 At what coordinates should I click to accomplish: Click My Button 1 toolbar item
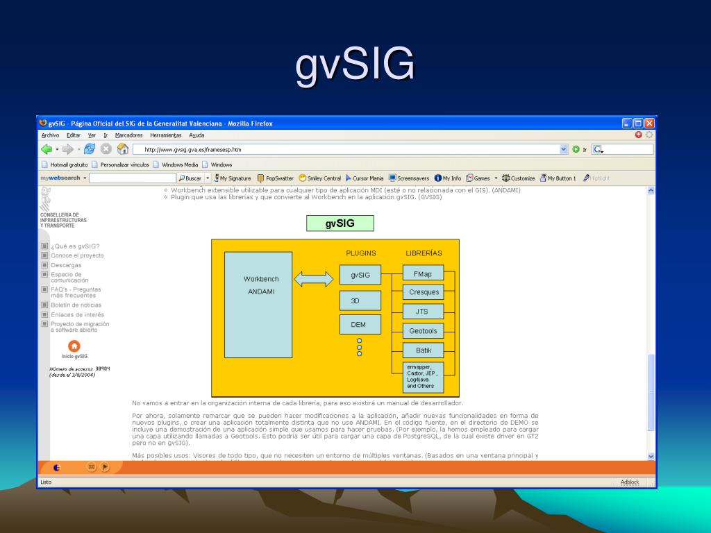[558, 178]
